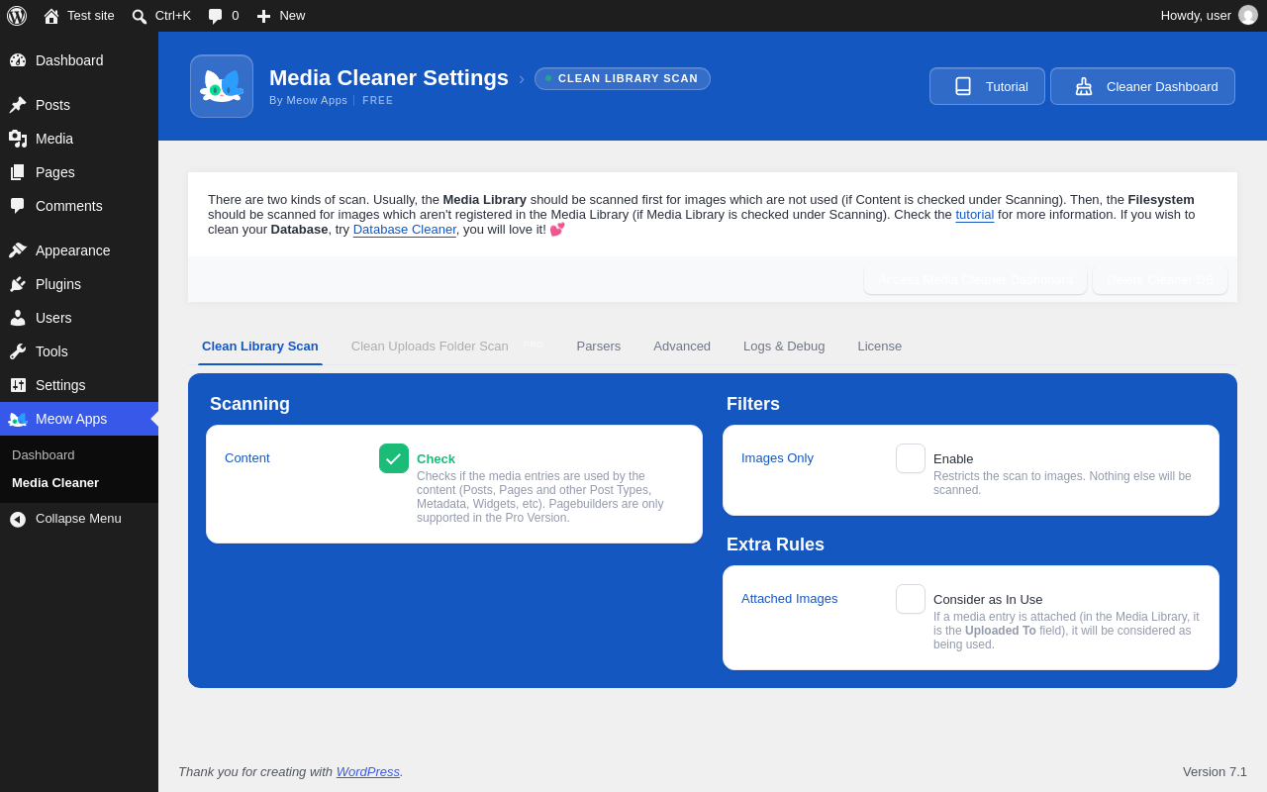Click the comments bubble icon in admin bar

coord(215,16)
